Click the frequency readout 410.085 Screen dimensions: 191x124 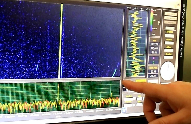tap(154, 48)
